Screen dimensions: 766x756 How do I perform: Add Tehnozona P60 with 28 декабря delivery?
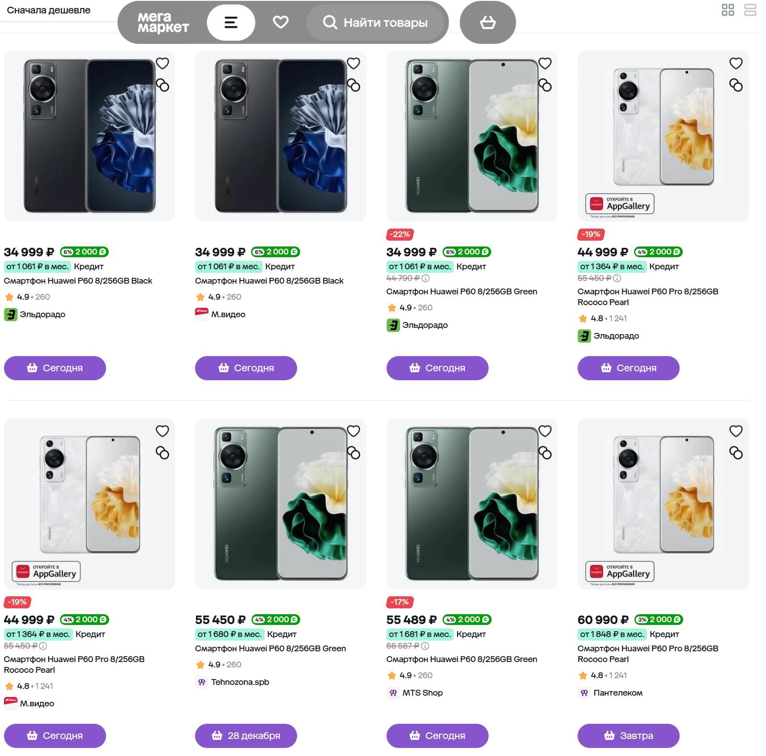246,735
